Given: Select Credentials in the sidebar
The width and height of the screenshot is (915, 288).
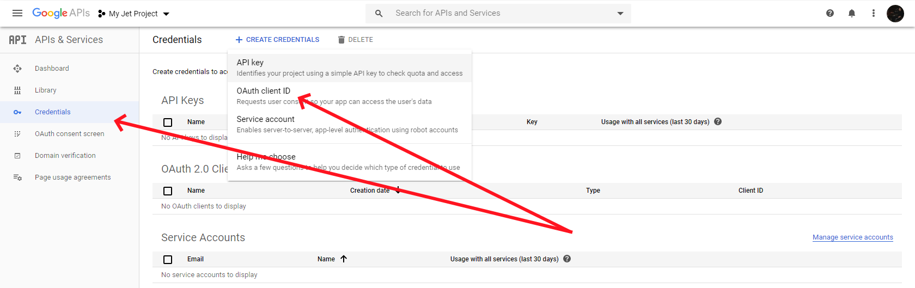Looking at the screenshot, I should click(x=53, y=112).
